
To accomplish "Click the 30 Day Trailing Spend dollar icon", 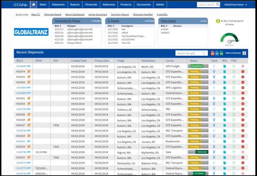I will 218,21.
